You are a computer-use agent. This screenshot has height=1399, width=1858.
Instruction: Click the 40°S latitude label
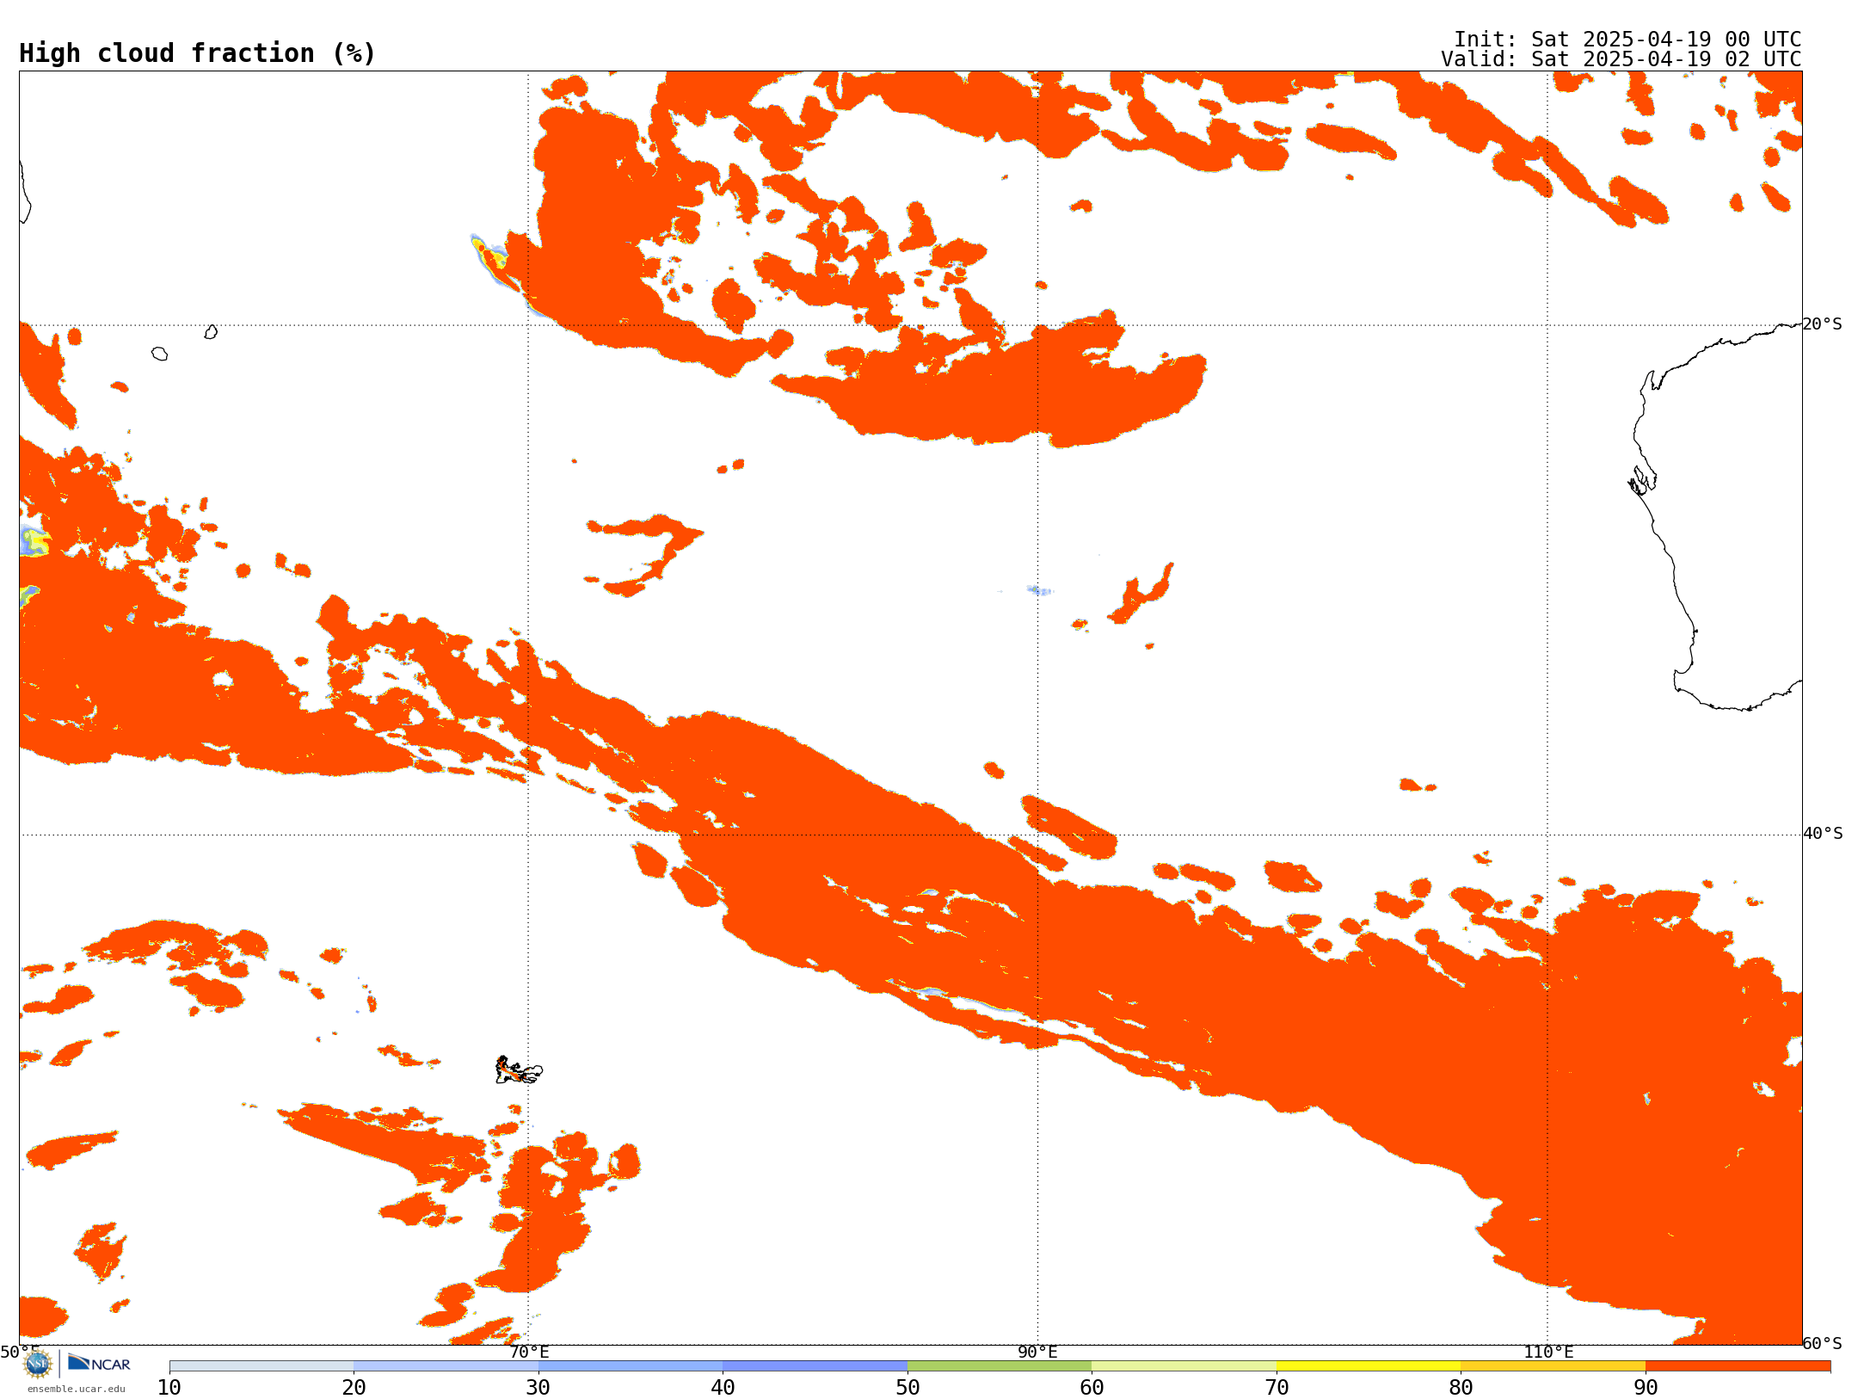(x=1823, y=834)
